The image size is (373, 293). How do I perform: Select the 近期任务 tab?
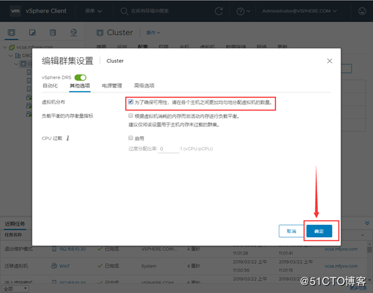point(15,224)
